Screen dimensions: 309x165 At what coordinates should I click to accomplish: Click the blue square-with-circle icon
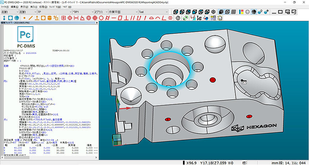[10, 18]
